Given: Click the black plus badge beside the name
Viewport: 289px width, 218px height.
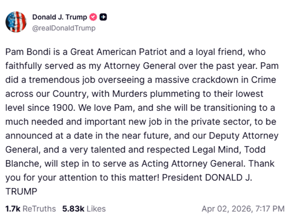Looking at the screenshot, I should (x=103, y=17).
